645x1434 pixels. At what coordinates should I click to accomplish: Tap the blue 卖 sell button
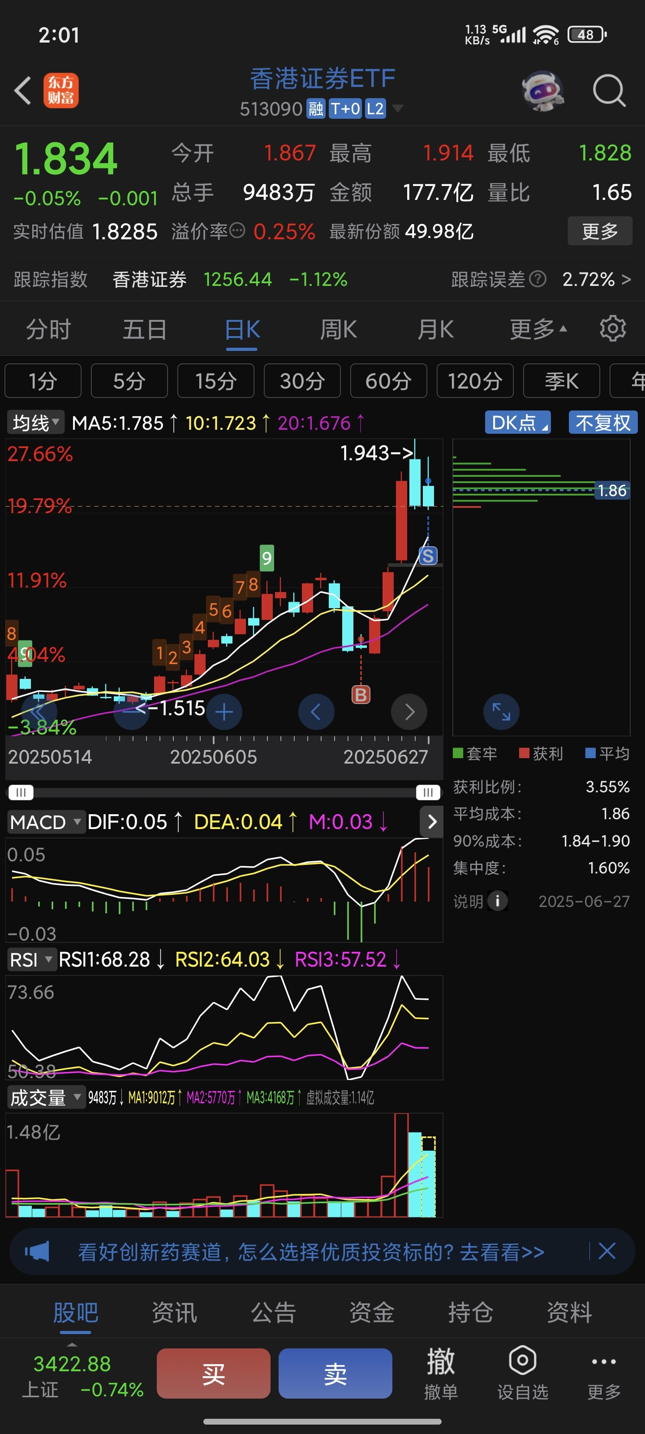tap(335, 1374)
